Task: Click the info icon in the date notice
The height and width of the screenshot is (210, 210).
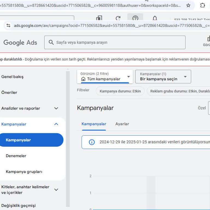Action: coord(92,142)
